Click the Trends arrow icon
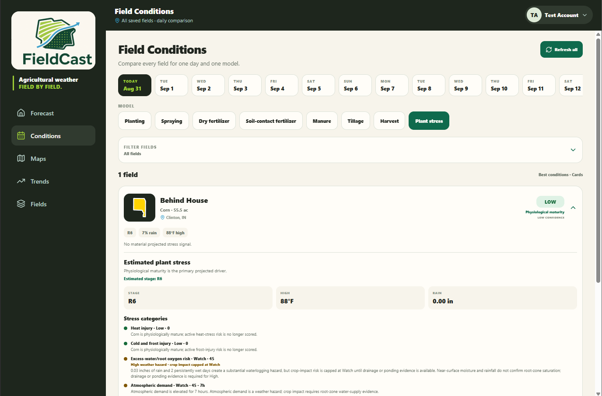The height and width of the screenshot is (396, 602). pyautogui.click(x=21, y=181)
